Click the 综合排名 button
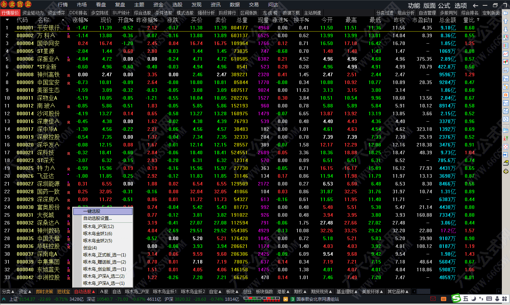 470,13
